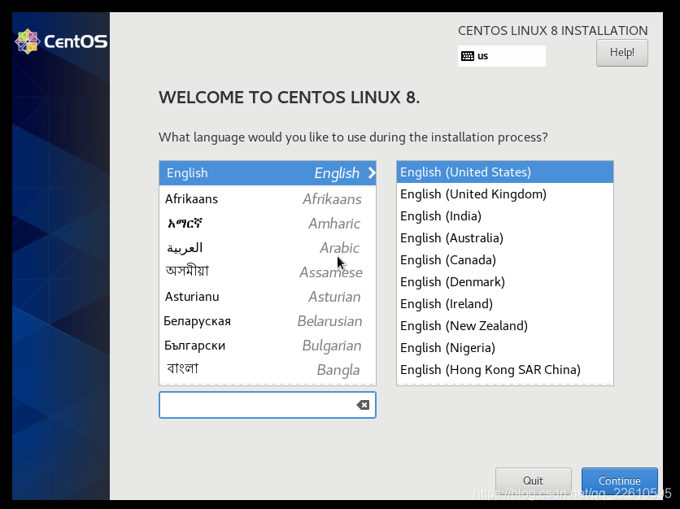Focus the language search input field

tap(267, 405)
